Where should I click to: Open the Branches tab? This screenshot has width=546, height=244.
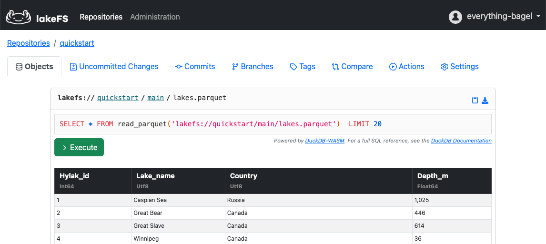tap(253, 67)
